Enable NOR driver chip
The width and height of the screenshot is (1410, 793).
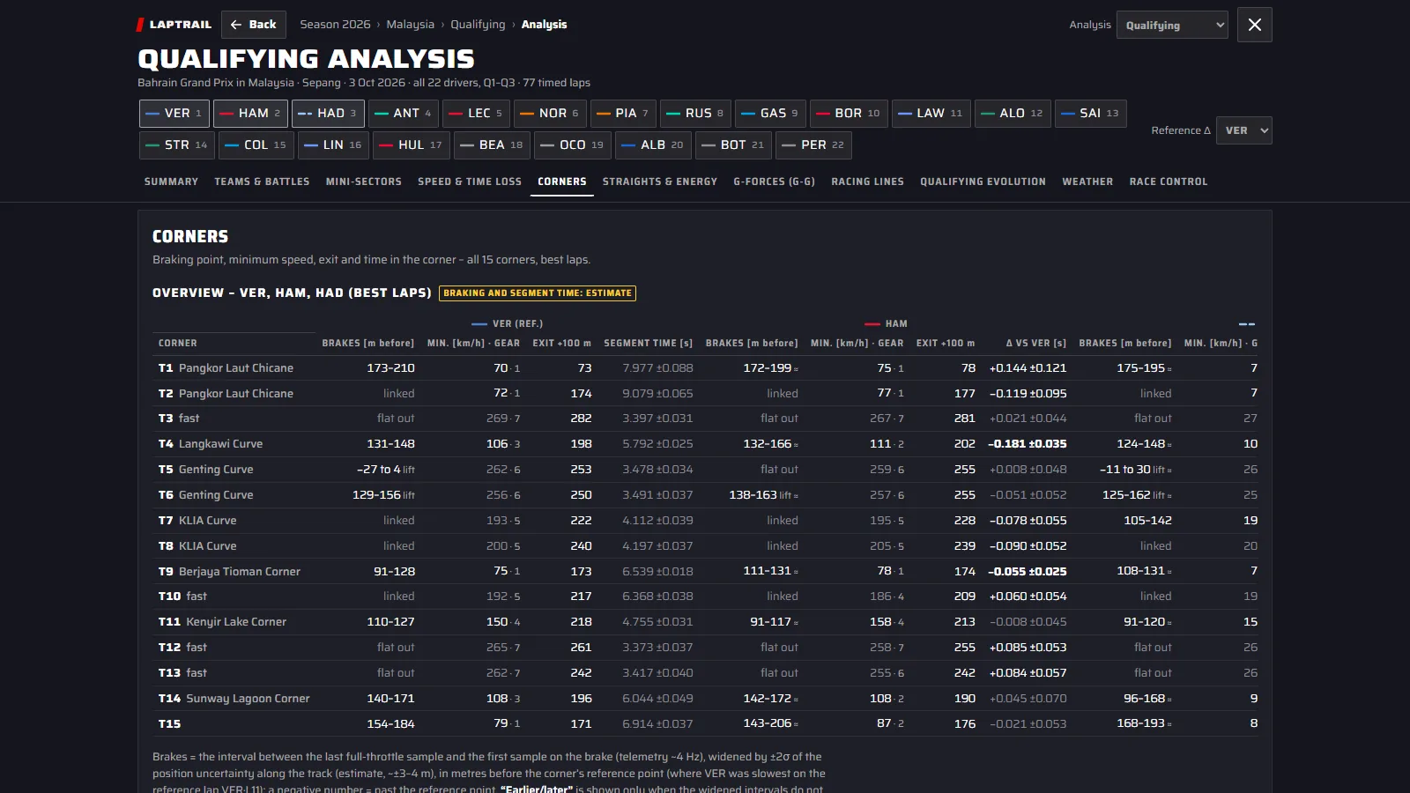(549, 114)
